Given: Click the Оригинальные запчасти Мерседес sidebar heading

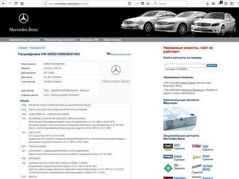Looking at the screenshot, I should point(181,102).
